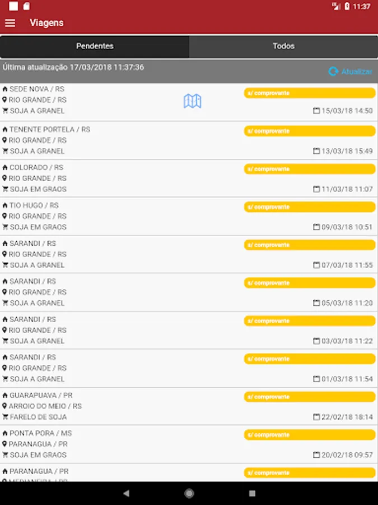Switch to the Pendentes tab

pyautogui.click(x=95, y=46)
